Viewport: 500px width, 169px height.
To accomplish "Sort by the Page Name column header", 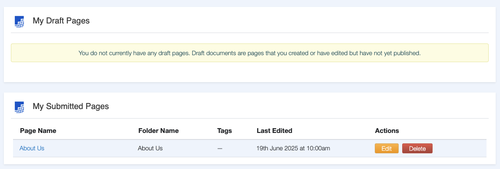I will pos(38,131).
